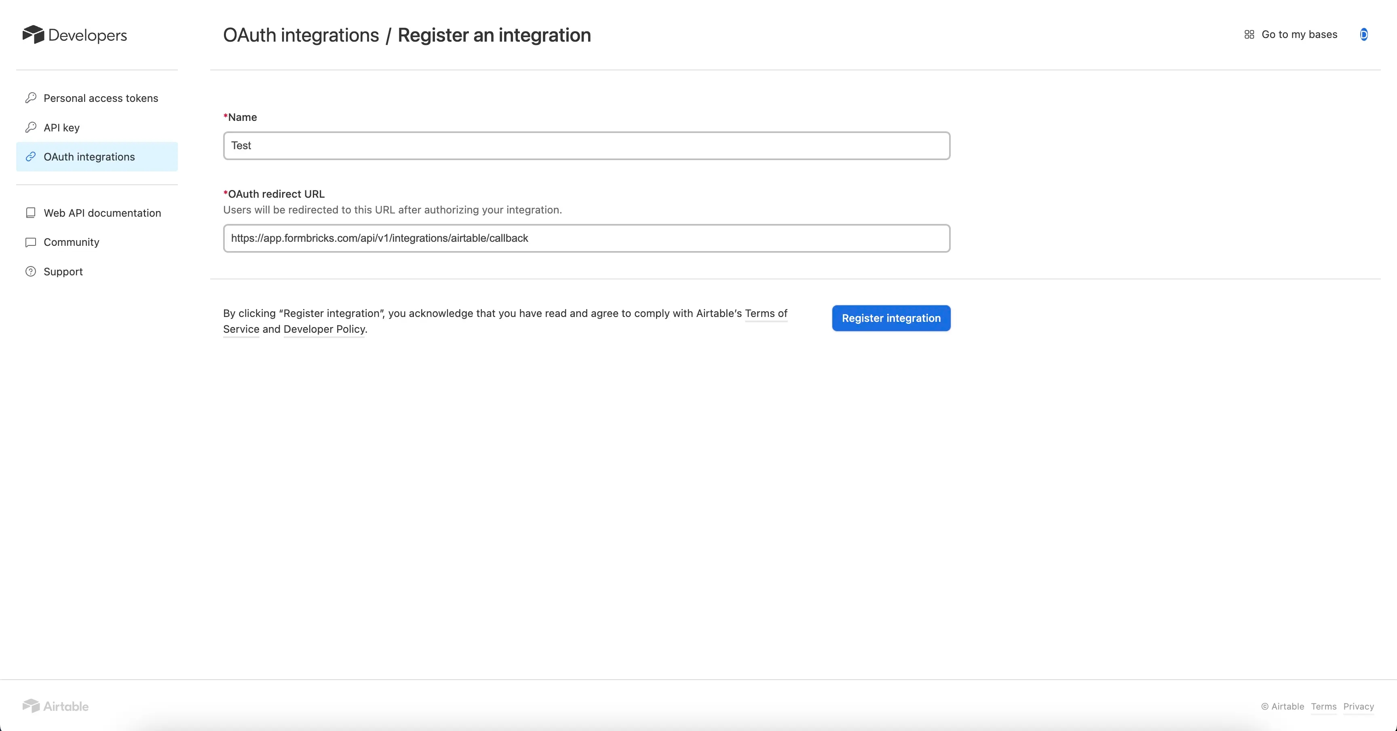Click the *Name field label

[x=240, y=117]
